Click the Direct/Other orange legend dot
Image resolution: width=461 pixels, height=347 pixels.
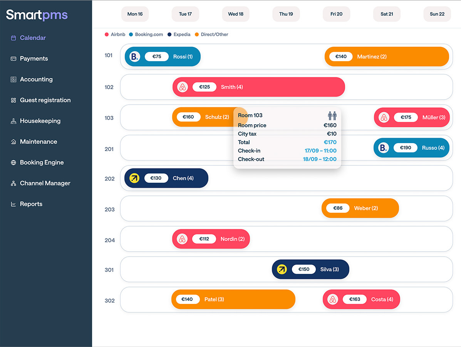197,34
